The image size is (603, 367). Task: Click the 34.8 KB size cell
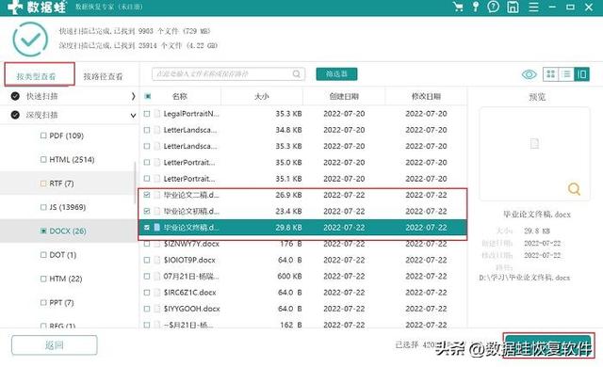point(288,130)
